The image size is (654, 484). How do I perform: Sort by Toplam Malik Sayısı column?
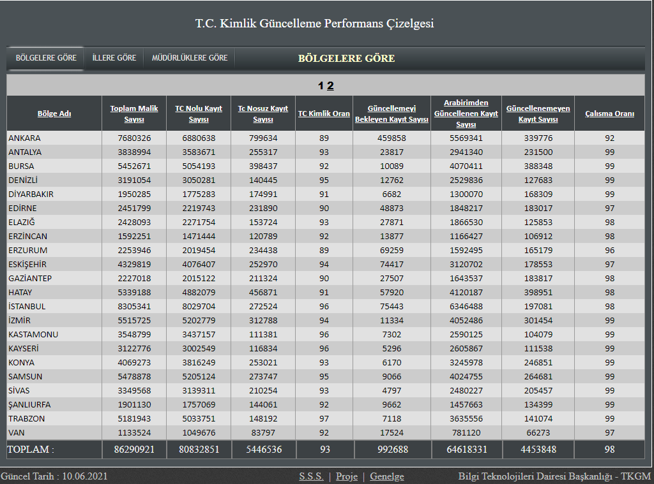(x=134, y=114)
